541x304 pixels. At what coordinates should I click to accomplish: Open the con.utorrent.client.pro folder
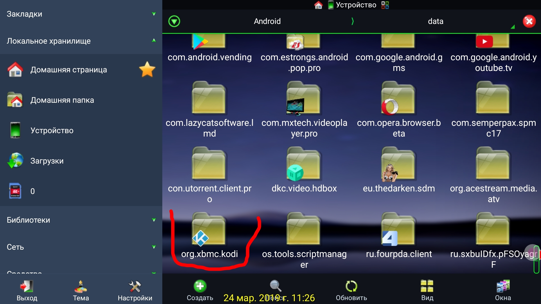coord(210,175)
